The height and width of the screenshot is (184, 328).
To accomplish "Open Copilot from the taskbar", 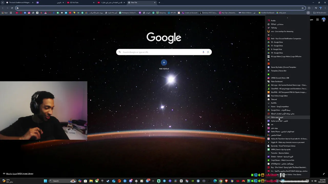I will click(x=80, y=181).
